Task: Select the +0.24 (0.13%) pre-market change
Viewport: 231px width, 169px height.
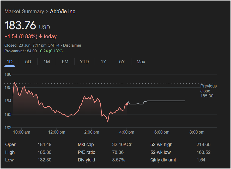Action: (x=50, y=51)
